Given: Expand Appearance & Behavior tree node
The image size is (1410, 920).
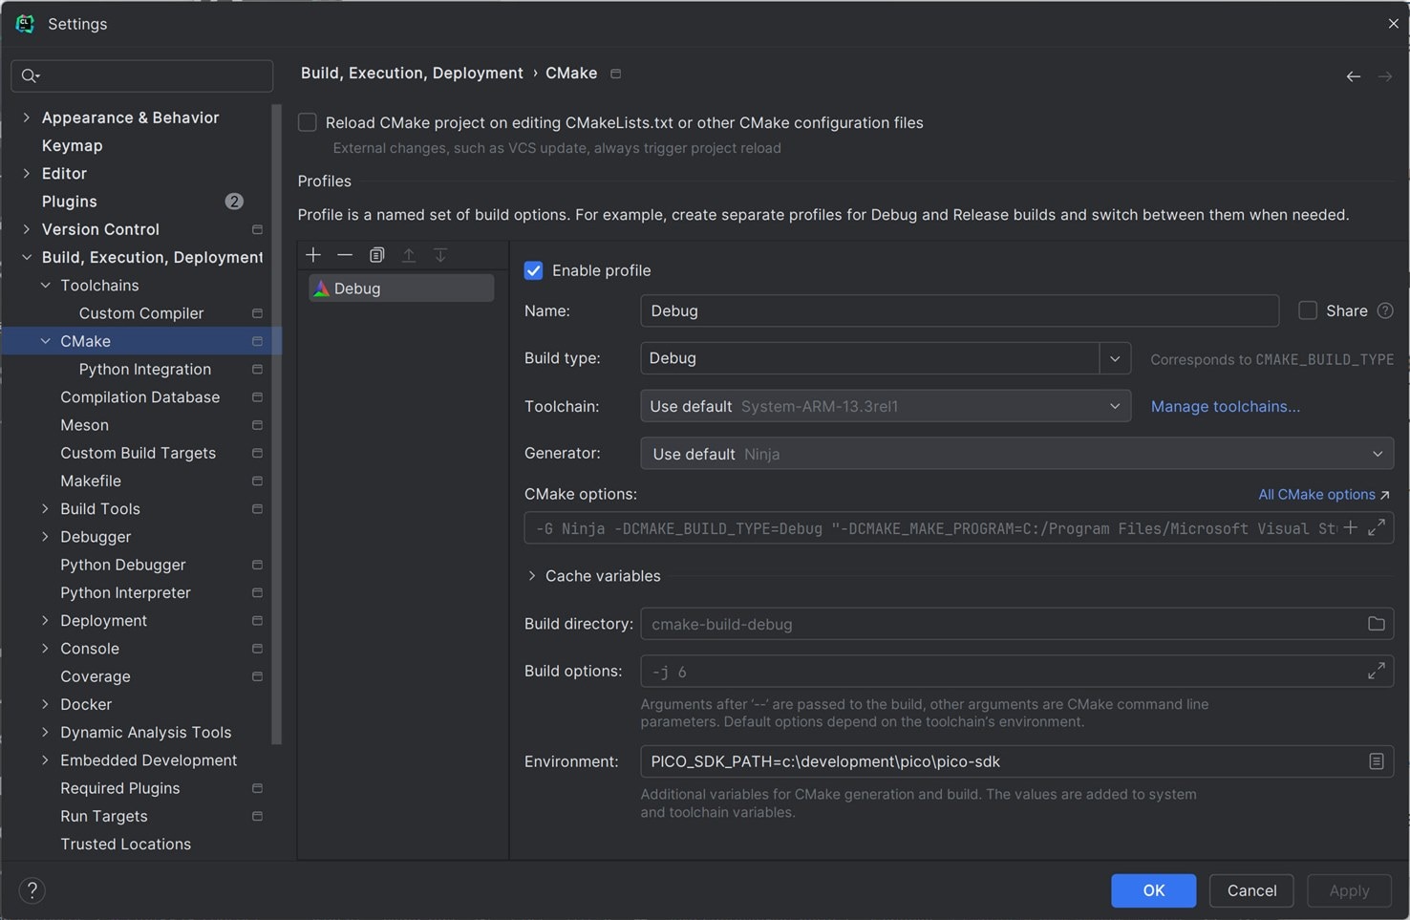Looking at the screenshot, I should pyautogui.click(x=27, y=118).
